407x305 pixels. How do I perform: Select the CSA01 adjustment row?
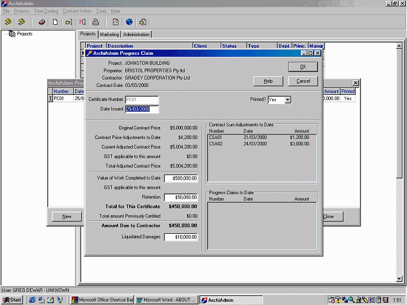pyautogui.click(x=262, y=137)
